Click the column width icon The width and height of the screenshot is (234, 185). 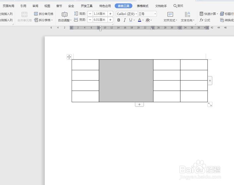tap(76, 20)
